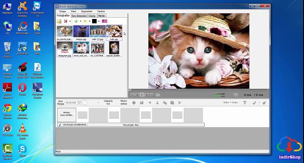Screen dimensions: 304x163
Task: Click the Video = Audio sync button
Action: point(230,102)
